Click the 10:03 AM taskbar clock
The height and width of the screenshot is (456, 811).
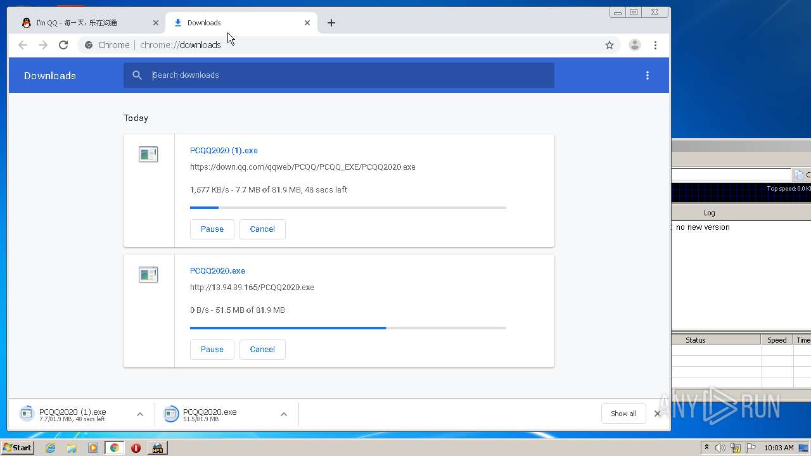pos(779,448)
